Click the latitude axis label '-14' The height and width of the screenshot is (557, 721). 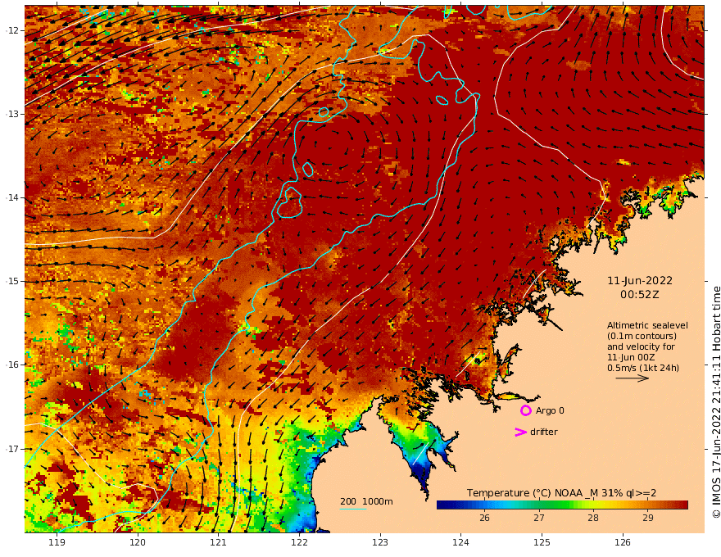coord(12,197)
